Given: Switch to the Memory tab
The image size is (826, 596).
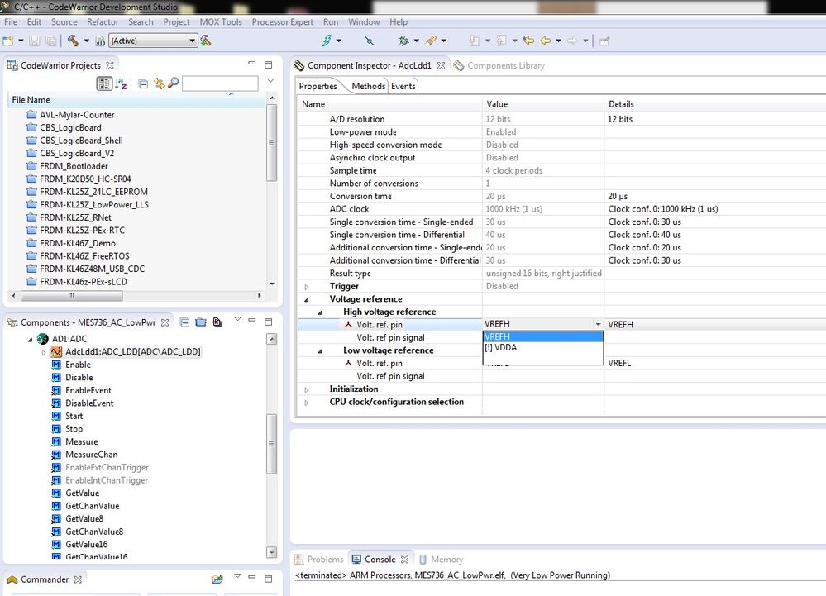Looking at the screenshot, I should [x=442, y=559].
